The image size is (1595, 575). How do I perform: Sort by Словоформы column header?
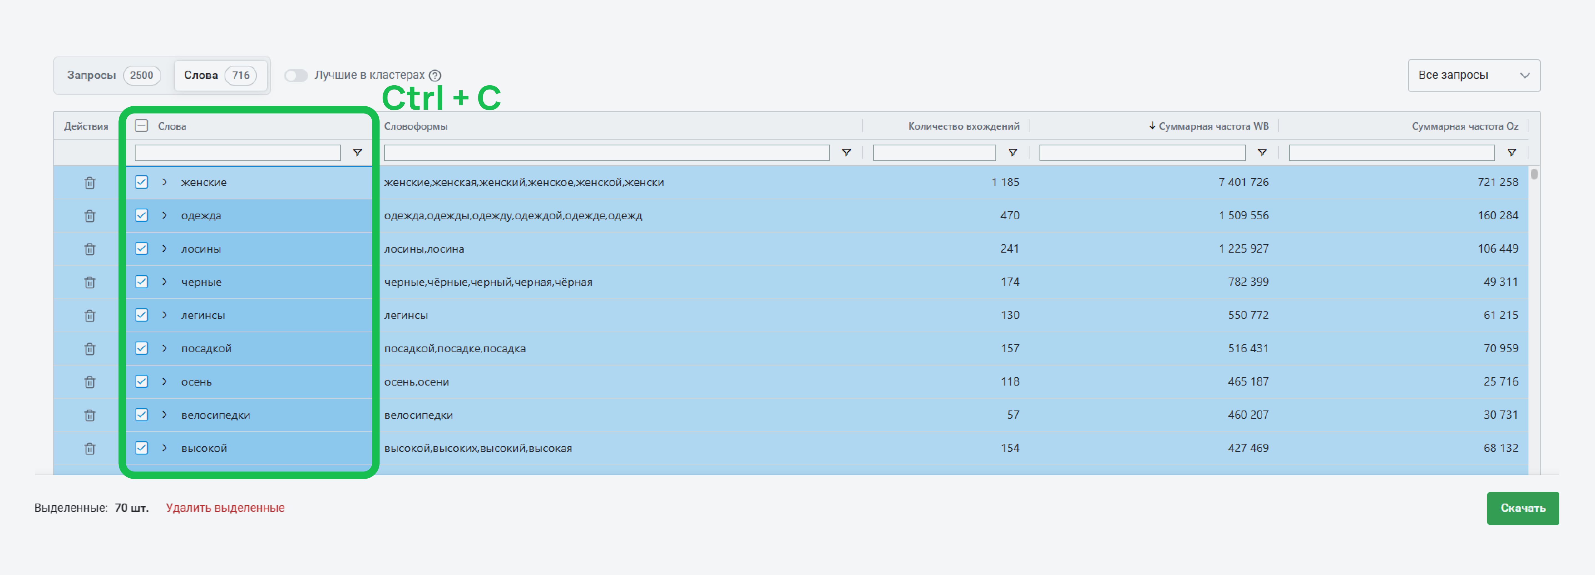click(x=416, y=126)
